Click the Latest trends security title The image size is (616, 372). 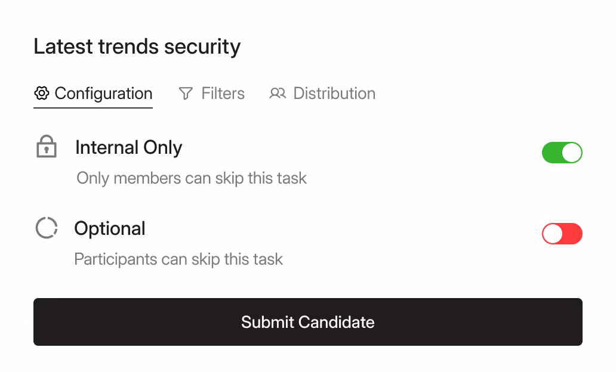(x=137, y=46)
